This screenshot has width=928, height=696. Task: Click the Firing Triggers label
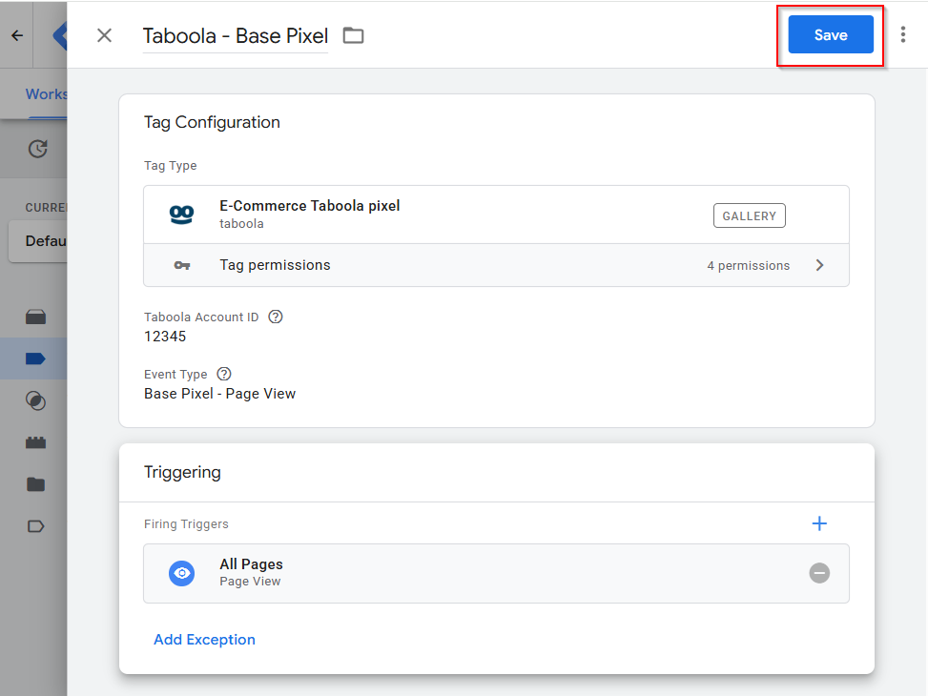coord(186,523)
